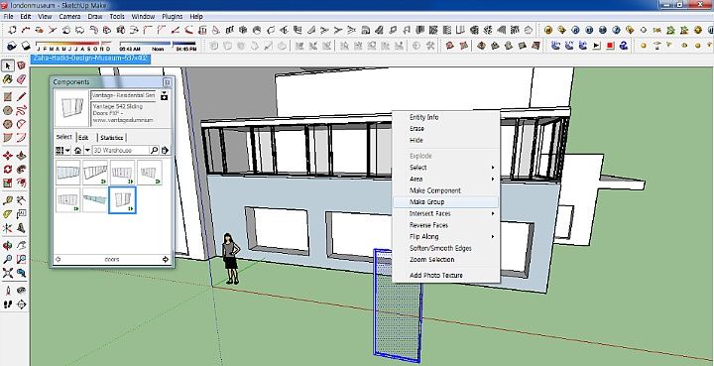
Task: Select the highlighted sliding door thumbnail
Action: tap(122, 199)
